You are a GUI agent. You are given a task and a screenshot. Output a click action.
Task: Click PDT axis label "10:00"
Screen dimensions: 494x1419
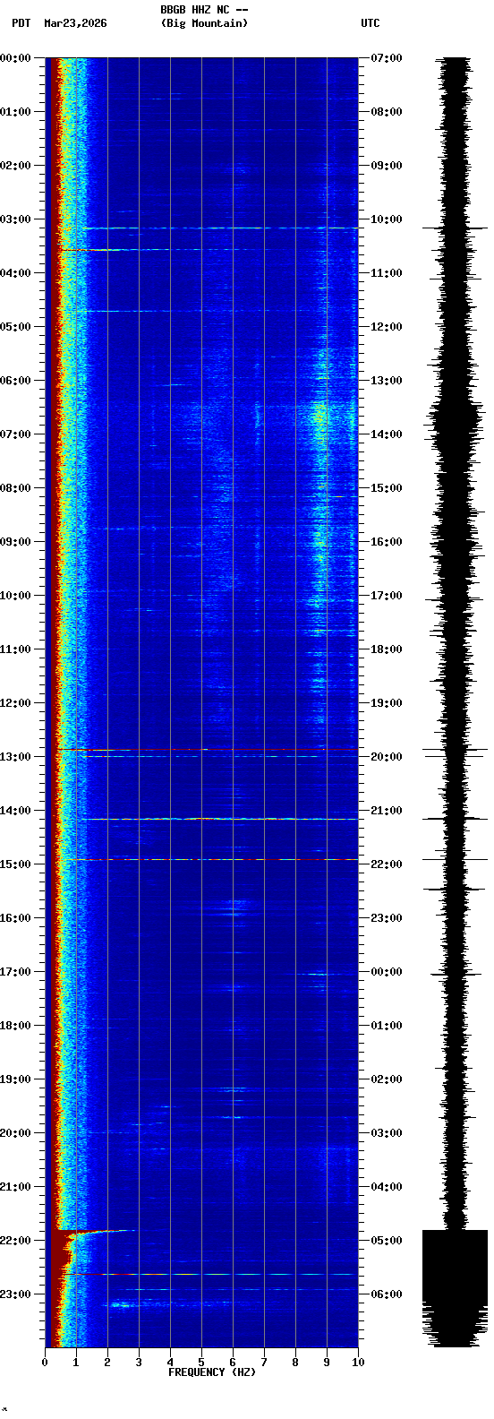click(x=15, y=596)
